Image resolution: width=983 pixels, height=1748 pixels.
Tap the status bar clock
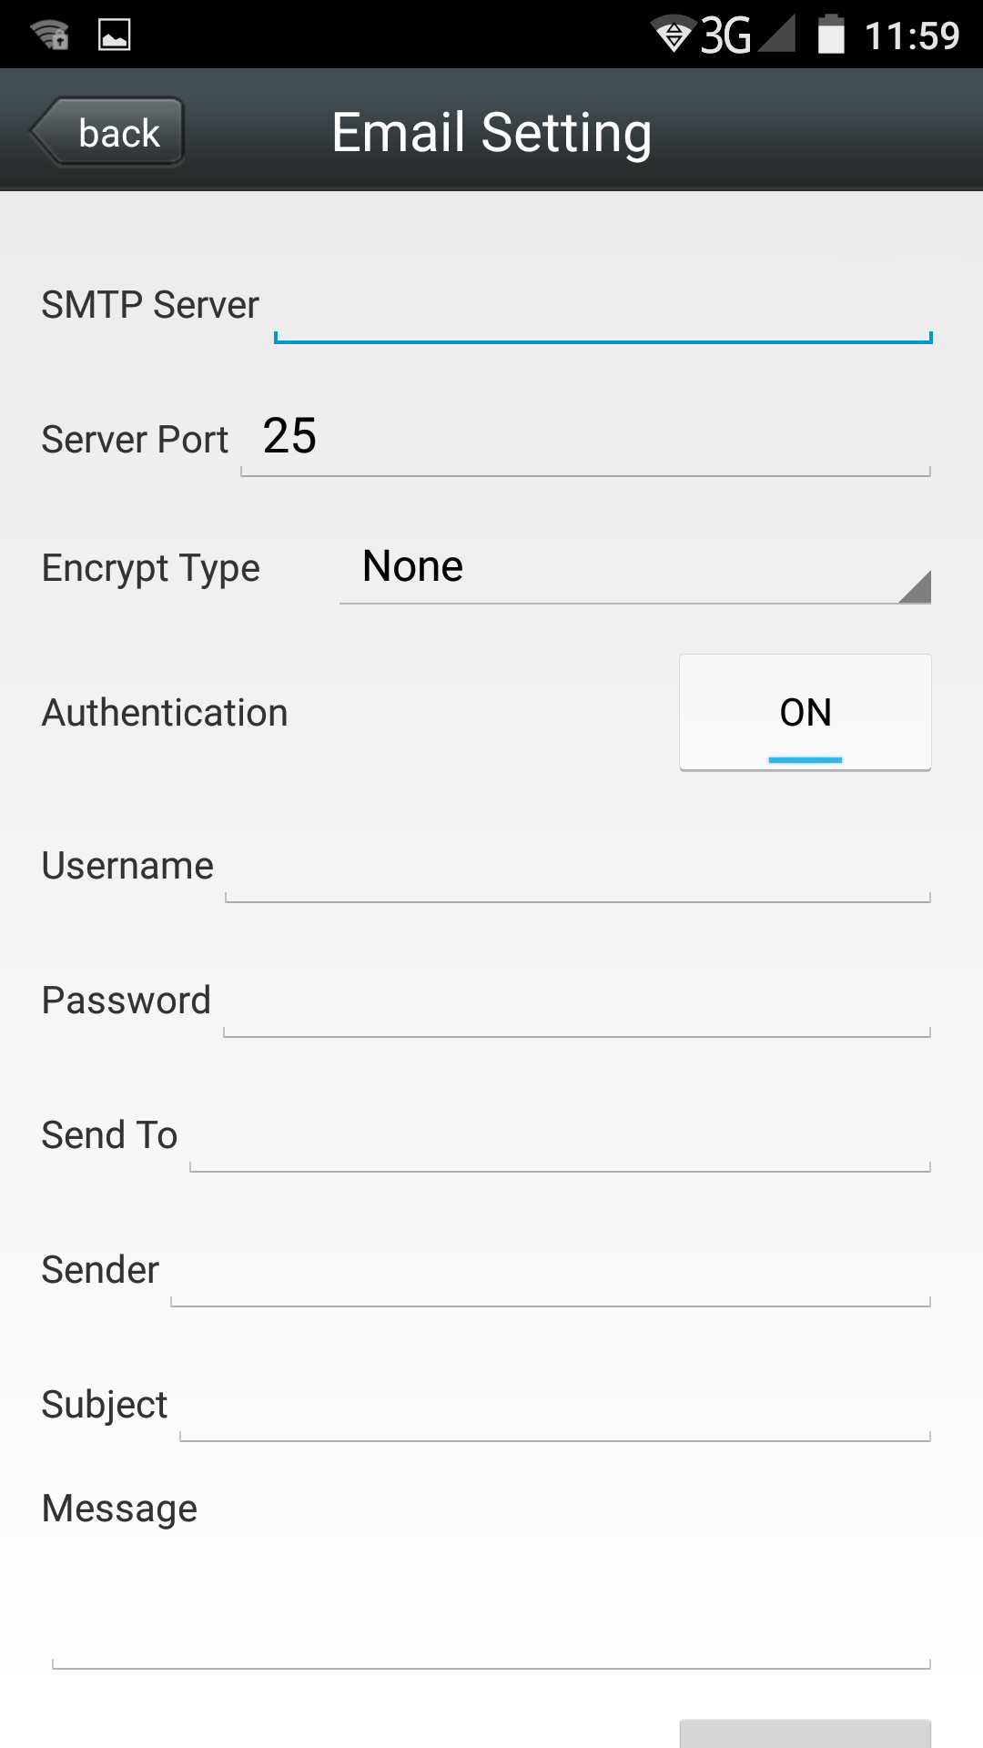(912, 36)
